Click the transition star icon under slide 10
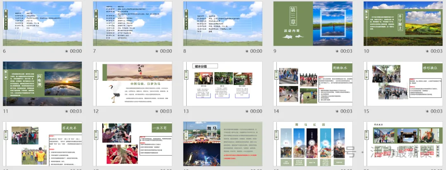The height and width of the screenshot is (170, 446). [427, 51]
